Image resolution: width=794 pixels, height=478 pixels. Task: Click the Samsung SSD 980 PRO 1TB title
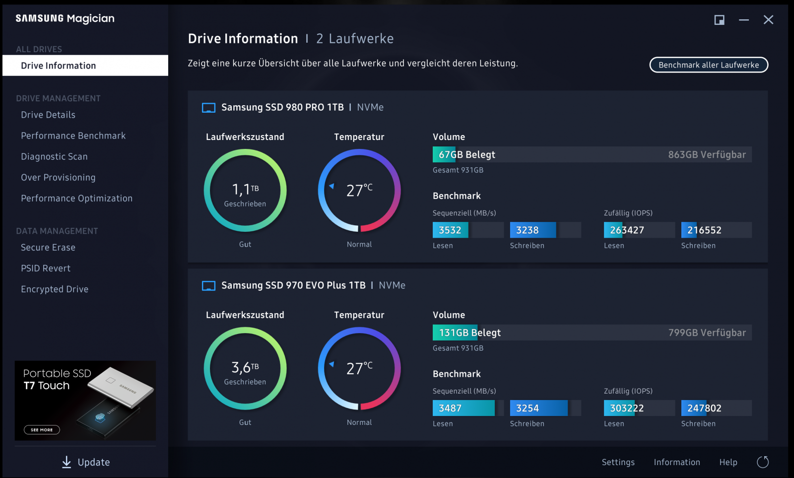[282, 107]
